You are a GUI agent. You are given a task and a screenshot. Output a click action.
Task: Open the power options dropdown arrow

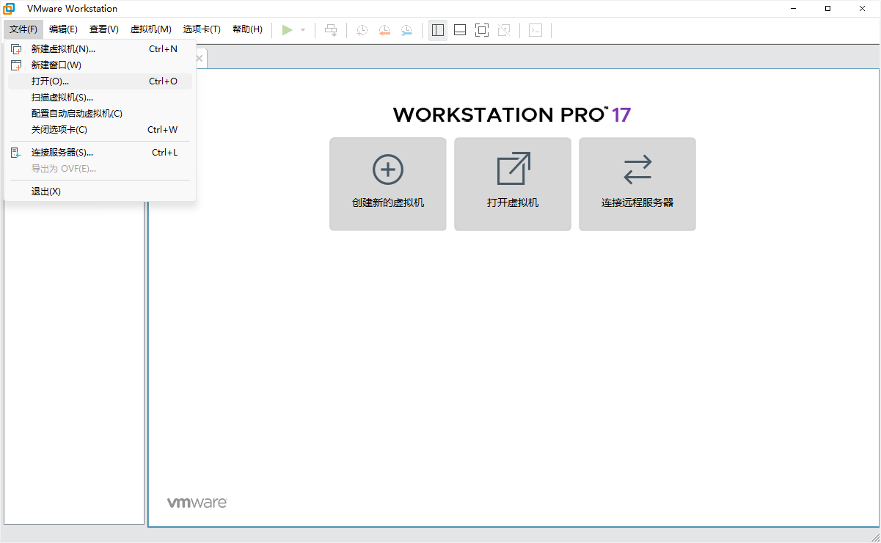pos(303,30)
